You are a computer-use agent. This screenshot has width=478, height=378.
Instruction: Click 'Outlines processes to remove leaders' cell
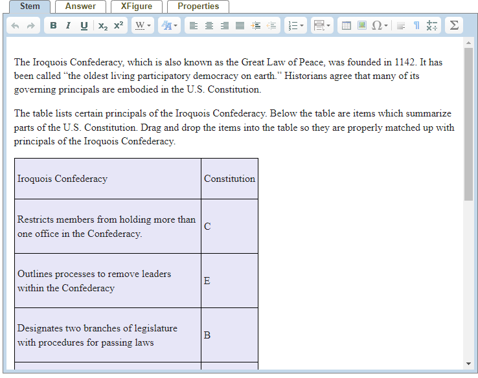coord(108,280)
